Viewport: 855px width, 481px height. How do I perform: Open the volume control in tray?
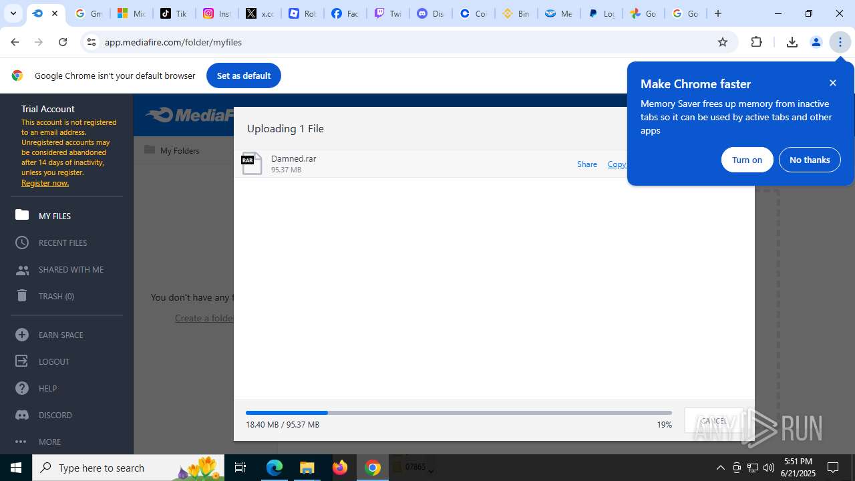click(769, 468)
